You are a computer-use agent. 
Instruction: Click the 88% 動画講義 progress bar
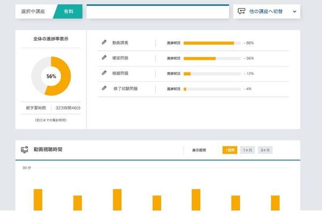point(212,43)
